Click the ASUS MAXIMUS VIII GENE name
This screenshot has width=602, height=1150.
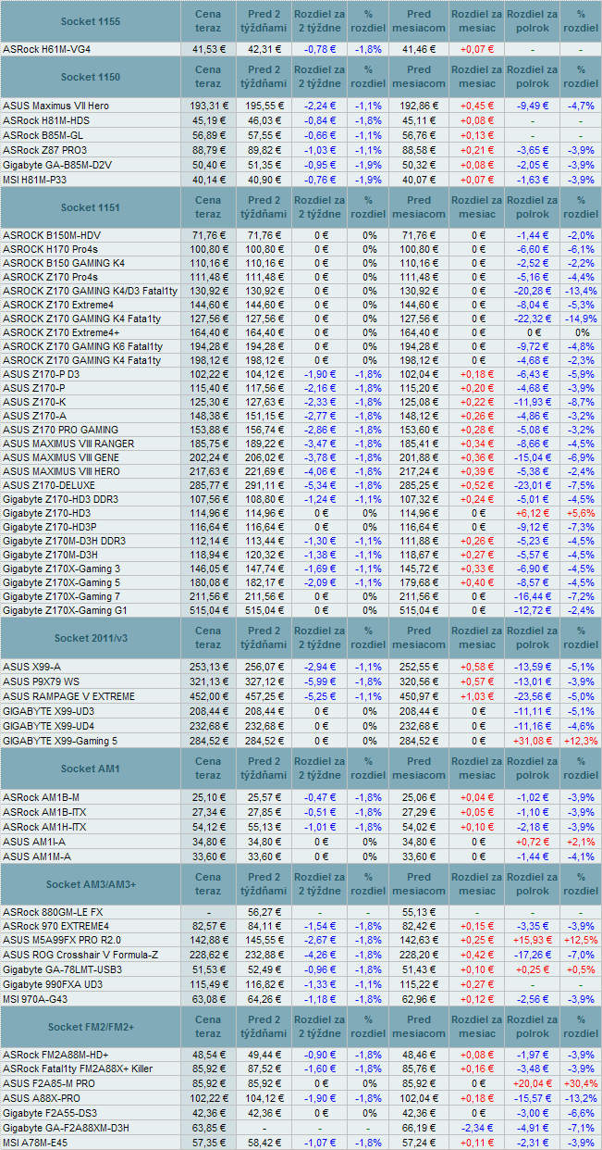point(61,457)
